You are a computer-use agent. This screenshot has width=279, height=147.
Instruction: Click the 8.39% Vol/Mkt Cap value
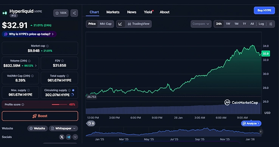click(x=20, y=80)
